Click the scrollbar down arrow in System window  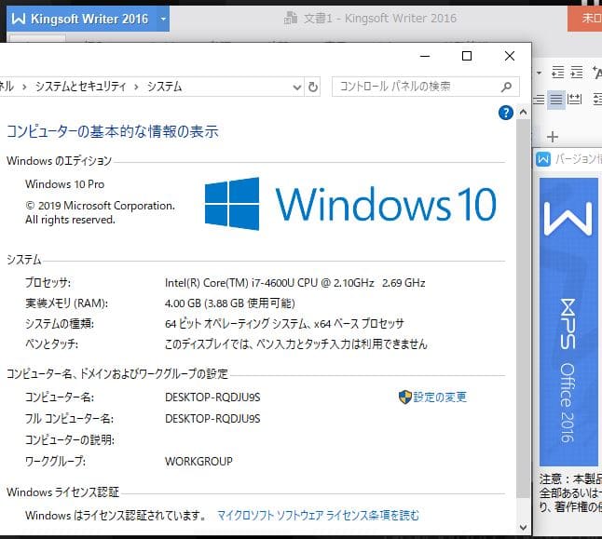point(522,524)
